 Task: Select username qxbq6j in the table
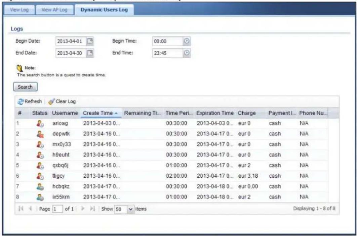point(60,165)
